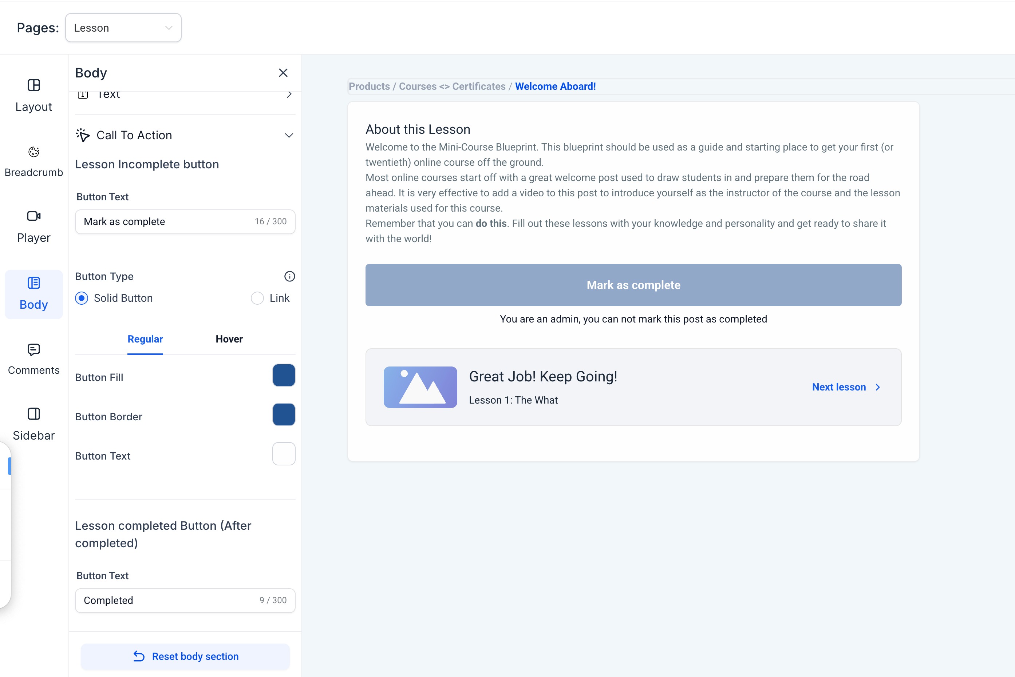Open the Layout sidebar panel

tap(34, 95)
